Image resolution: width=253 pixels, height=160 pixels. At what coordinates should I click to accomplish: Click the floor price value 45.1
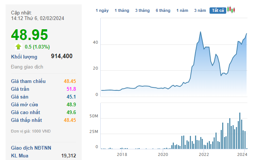[x=70, y=97]
